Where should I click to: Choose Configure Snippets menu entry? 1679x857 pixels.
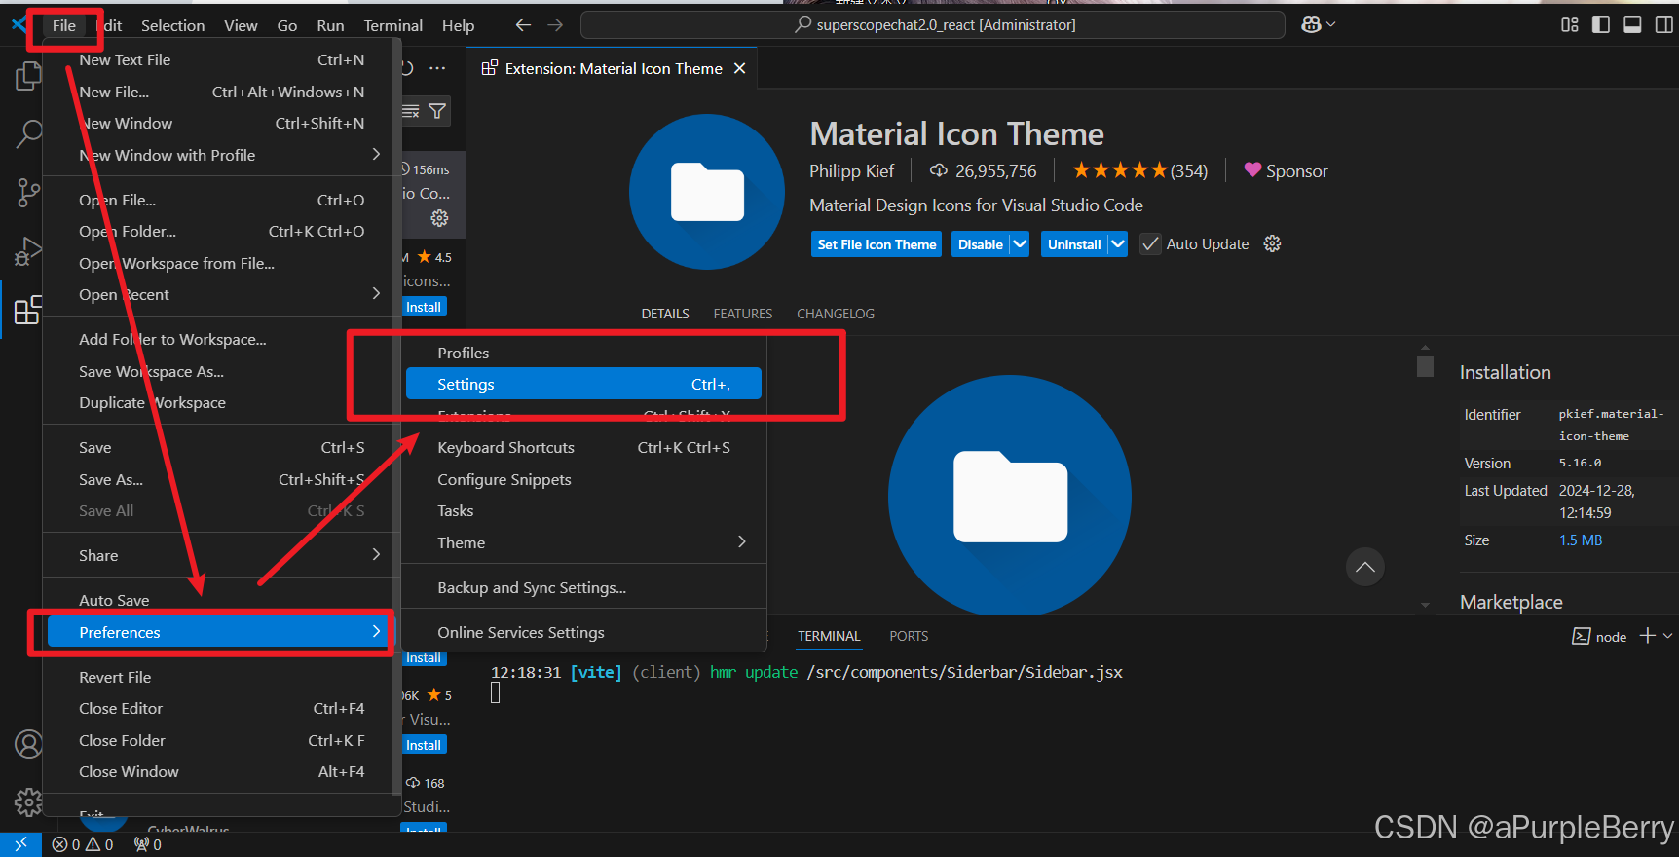coord(584,479)
